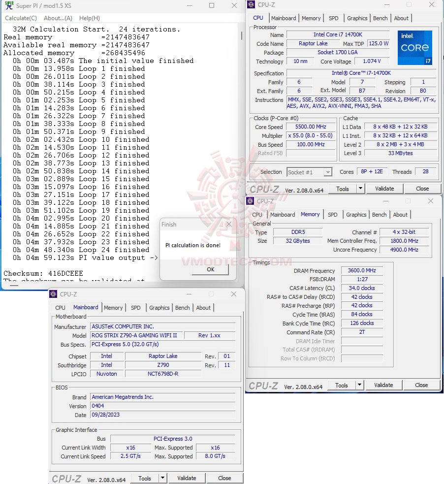Minimize the CPU-Z Memory tab window
This screenshot has width=444, height=484.
pos(386,201)
